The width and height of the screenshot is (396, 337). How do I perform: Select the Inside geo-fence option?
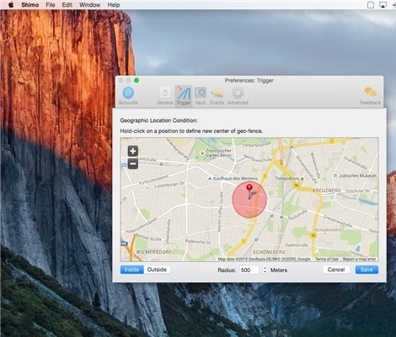tap(132, 270)
